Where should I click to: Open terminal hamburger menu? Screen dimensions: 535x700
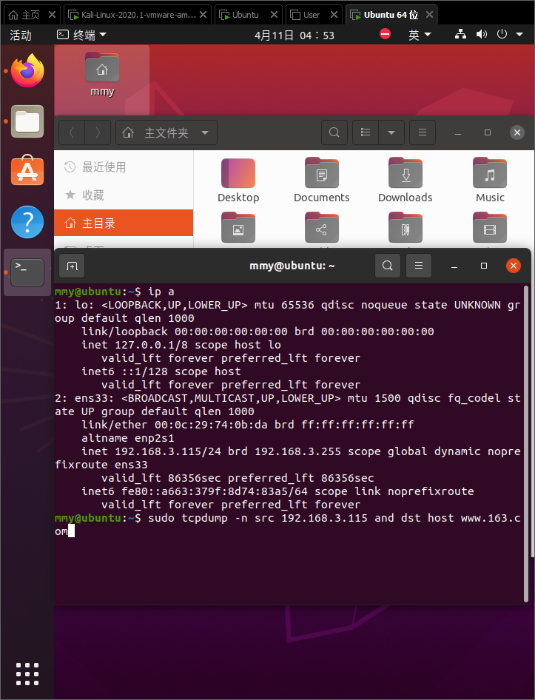419,266
